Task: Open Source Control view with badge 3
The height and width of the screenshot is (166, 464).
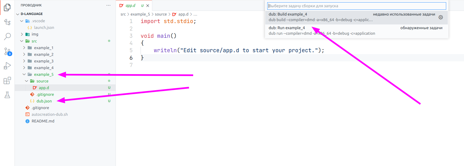Action: pos(7,51)
